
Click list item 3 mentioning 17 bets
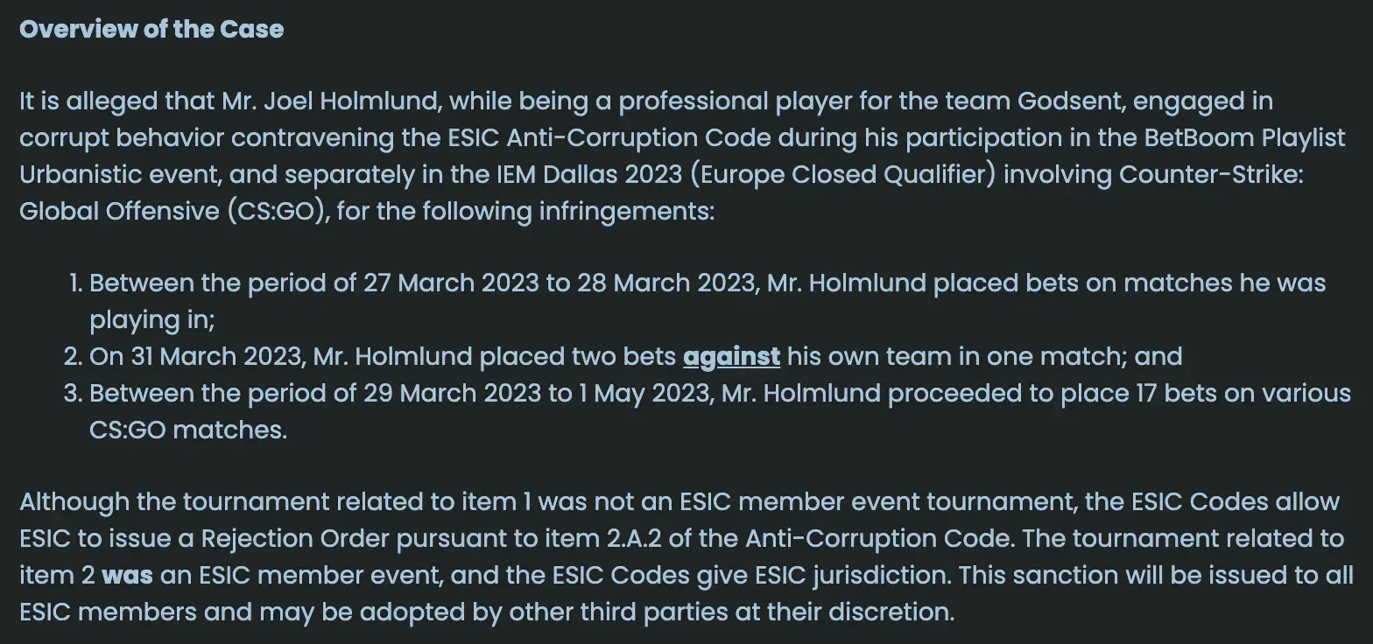pos(707,411)
